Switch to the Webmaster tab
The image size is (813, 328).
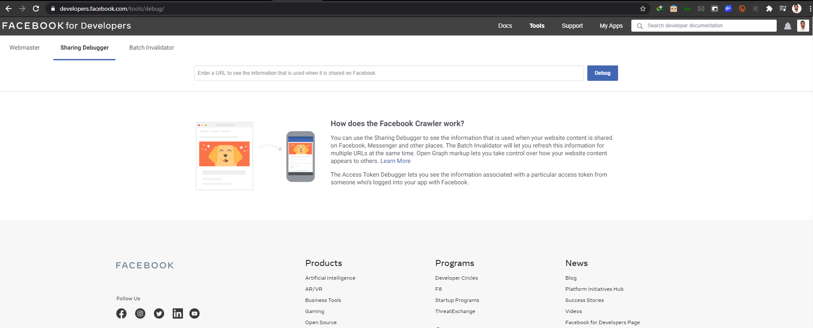point(25,47)
